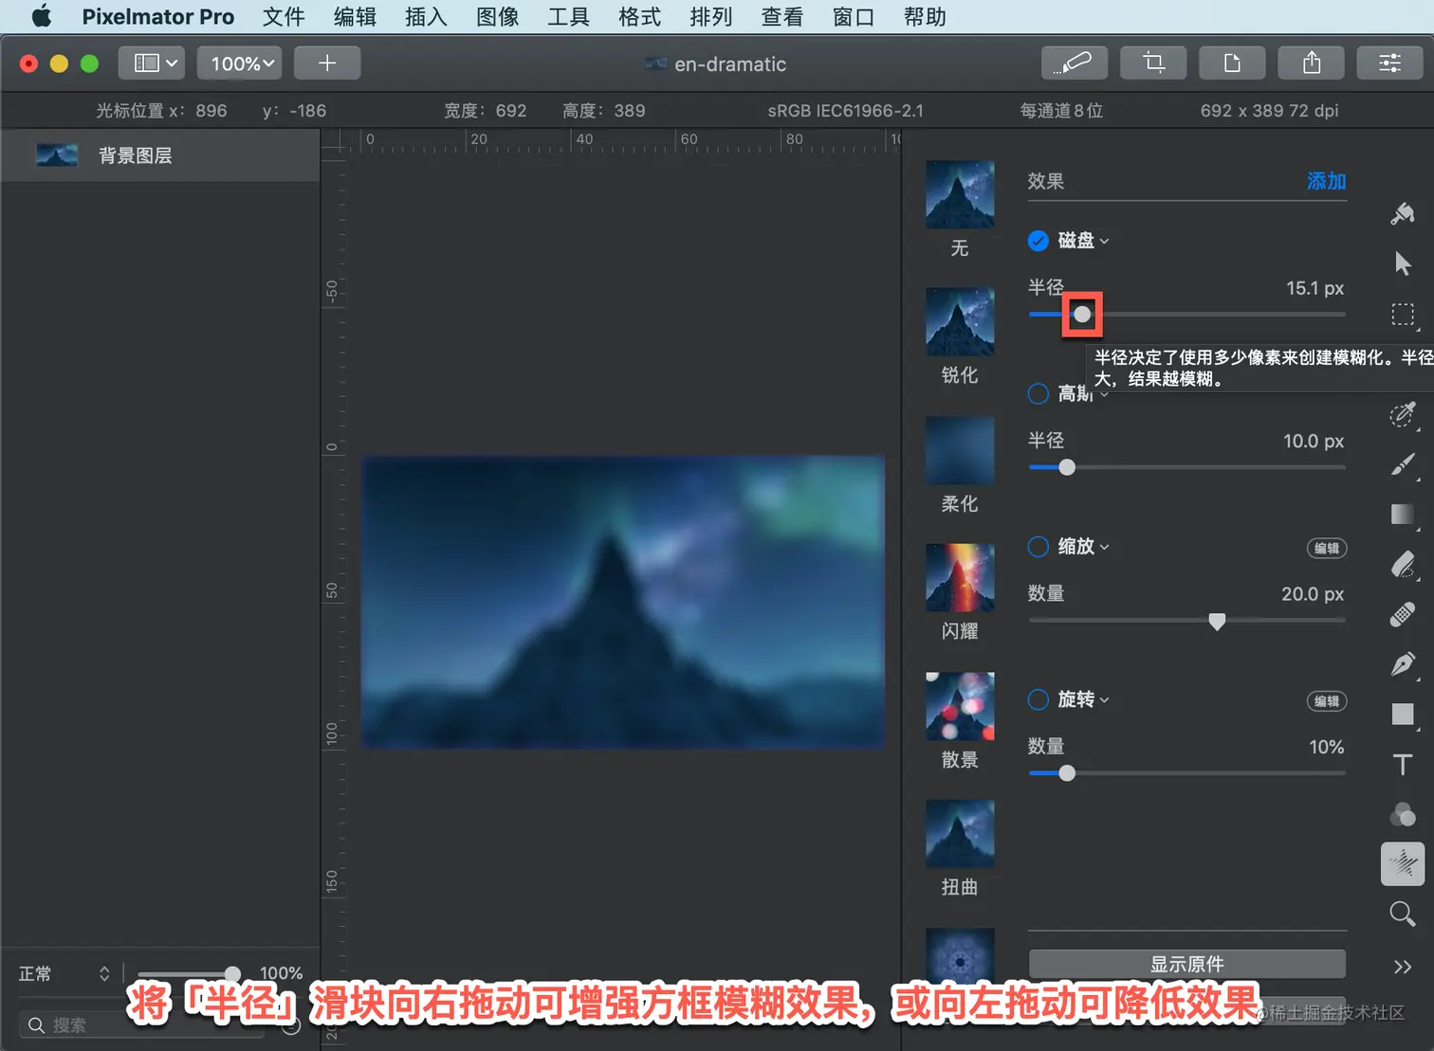The height and width of the screenshot is (1051, 1434).
Task: Open the 100% zoom level dropdown
Action: (x=240, y=63)
